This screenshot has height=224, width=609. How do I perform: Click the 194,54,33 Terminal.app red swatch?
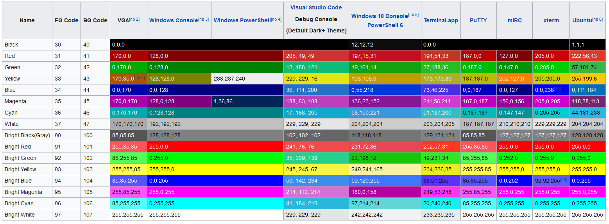pyautogui.click(x=441, y=56)
